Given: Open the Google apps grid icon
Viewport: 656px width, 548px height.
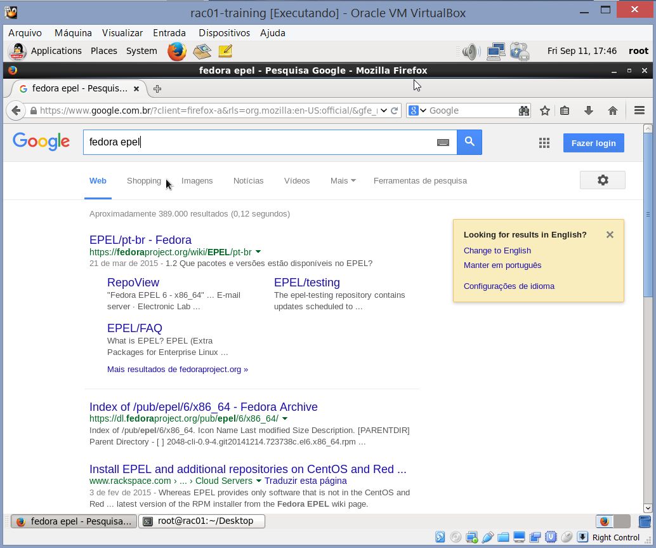Looking at the screenshot, I should pyautogui.click(x=544, y=143).
